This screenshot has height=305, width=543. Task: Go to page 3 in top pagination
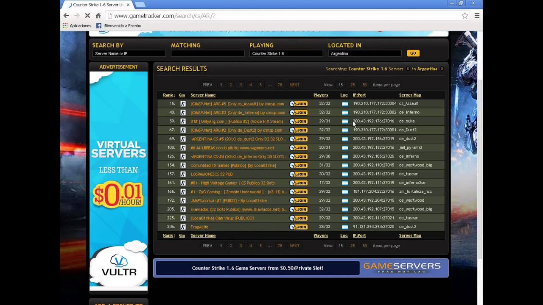(241, 85)
